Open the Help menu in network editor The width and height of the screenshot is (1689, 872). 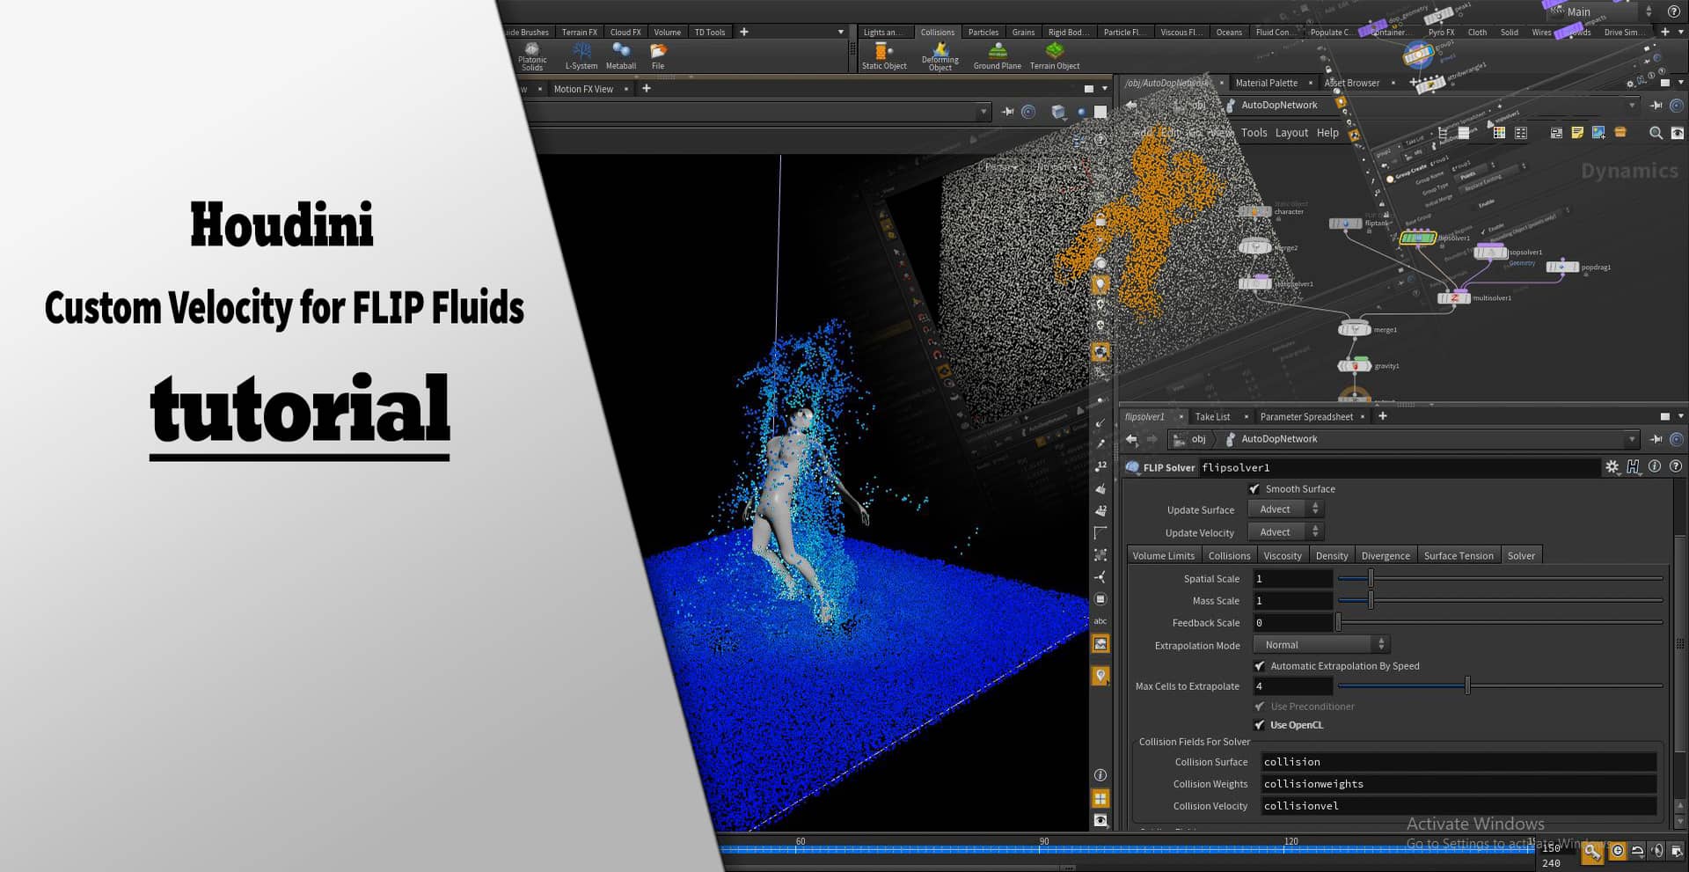[1327, 133]
